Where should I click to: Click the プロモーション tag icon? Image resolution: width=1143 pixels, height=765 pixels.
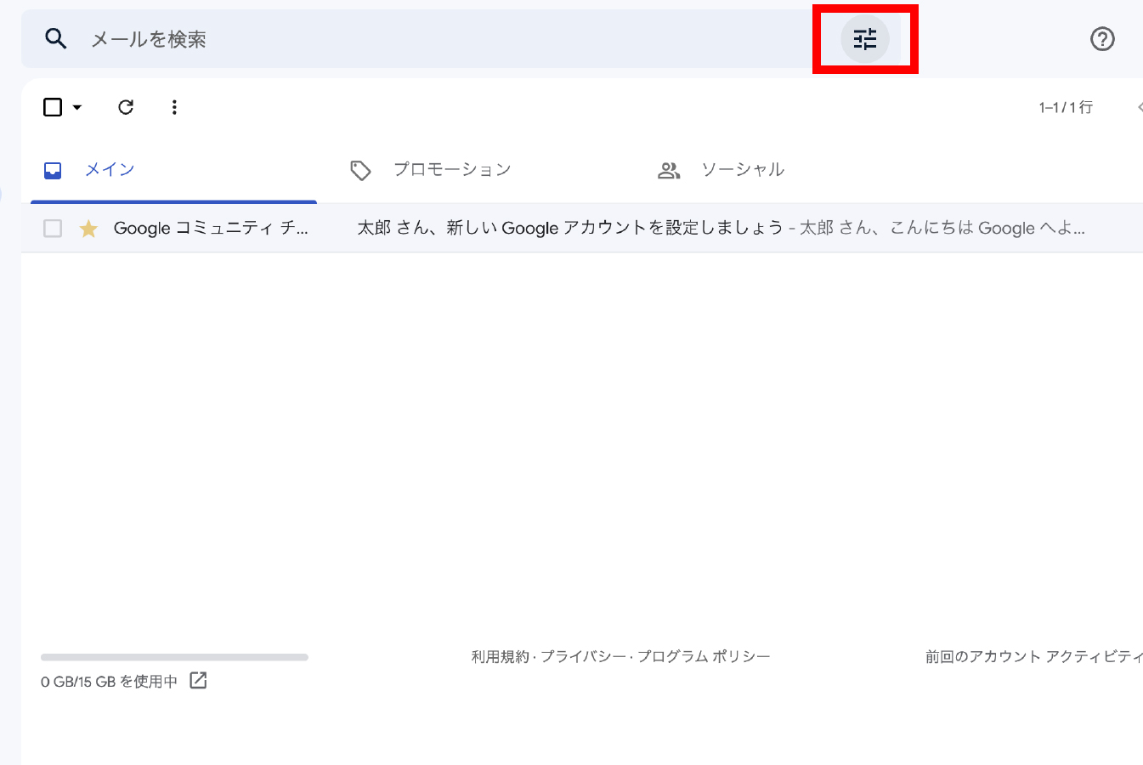(360, 171)
